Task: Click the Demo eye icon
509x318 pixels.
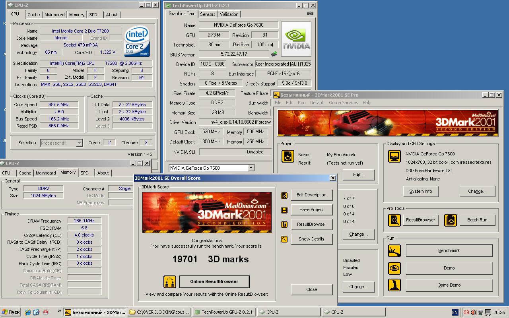Action: point(394,268)
